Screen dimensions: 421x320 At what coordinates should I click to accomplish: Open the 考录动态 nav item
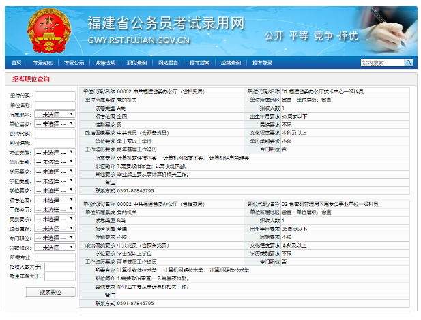pyautogui.click(x=42, y=63)
